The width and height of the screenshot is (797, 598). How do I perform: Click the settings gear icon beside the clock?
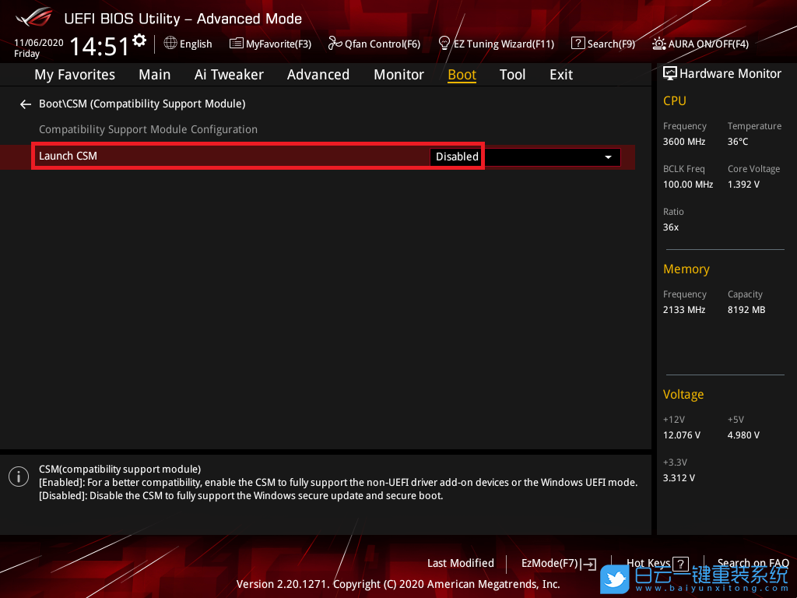pos(139,40)
